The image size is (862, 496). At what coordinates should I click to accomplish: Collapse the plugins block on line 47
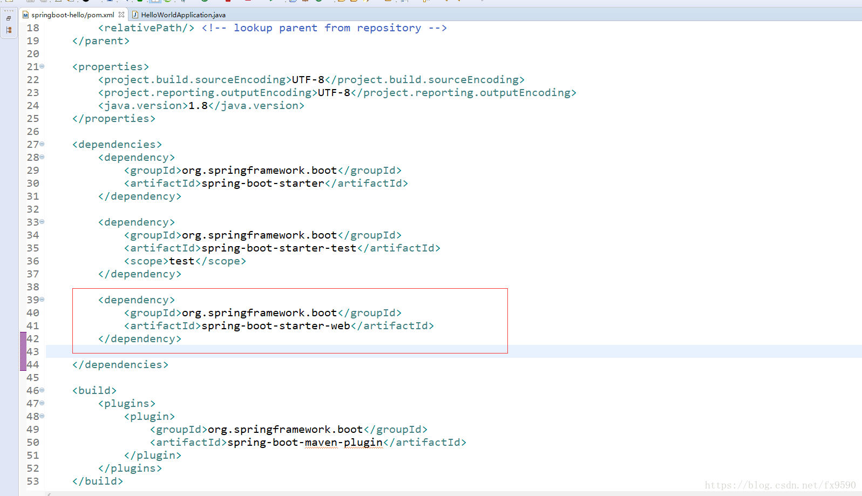click(x=42, y=403)
